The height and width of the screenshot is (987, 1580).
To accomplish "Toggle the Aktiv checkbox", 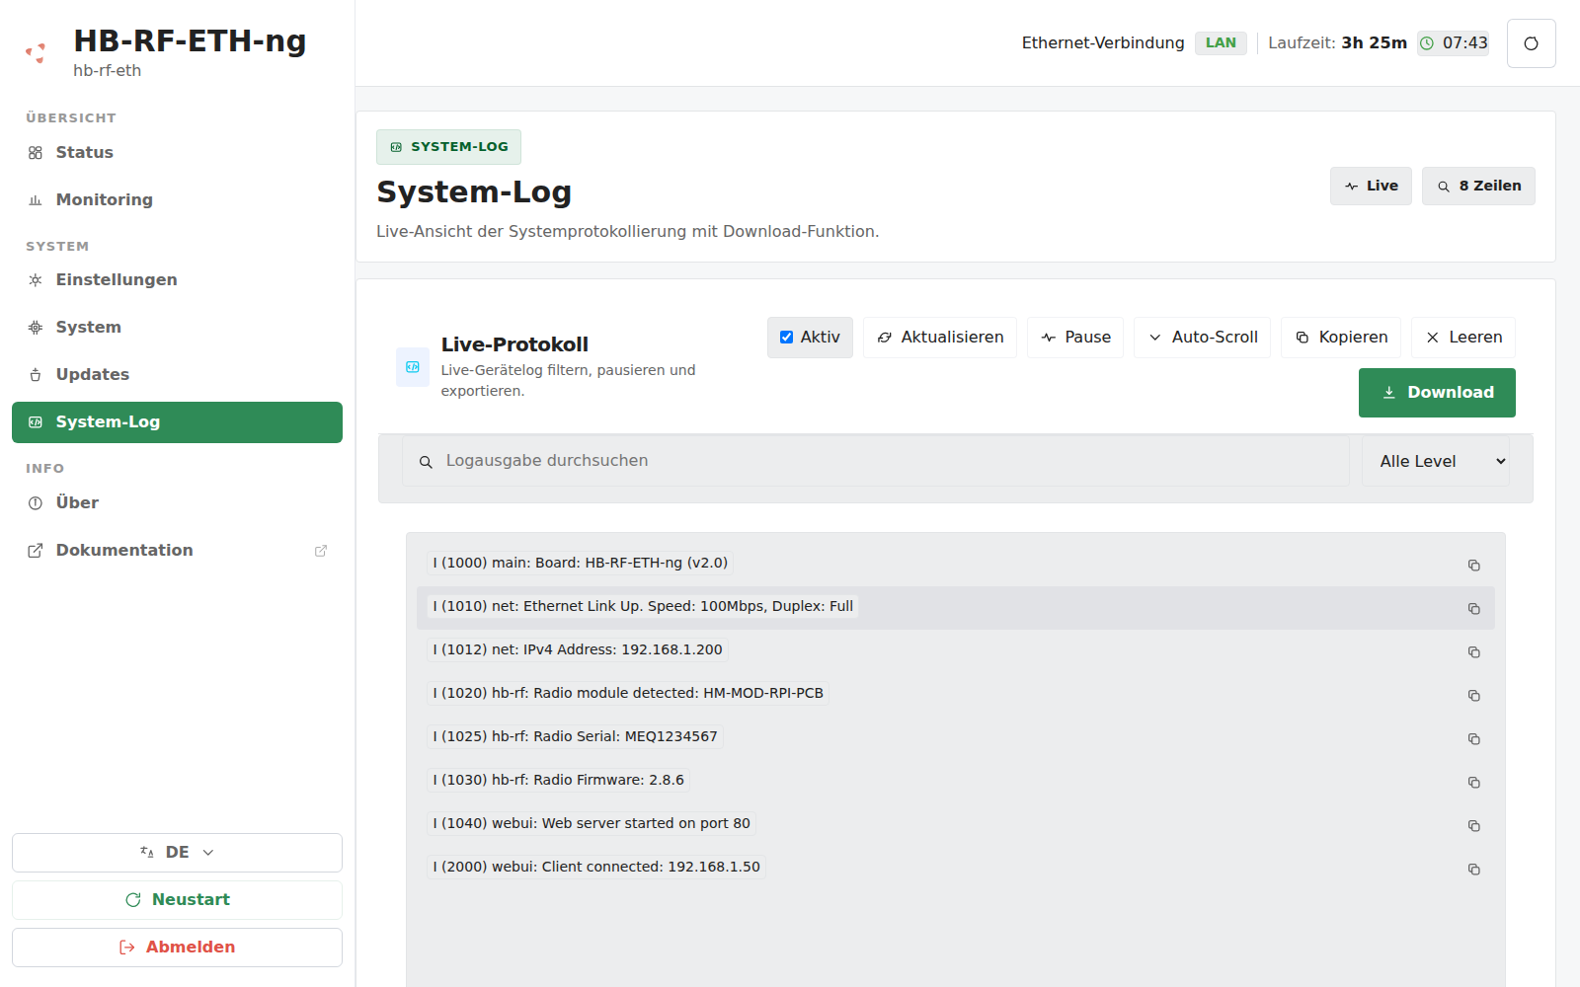I will tap(786, 338).
